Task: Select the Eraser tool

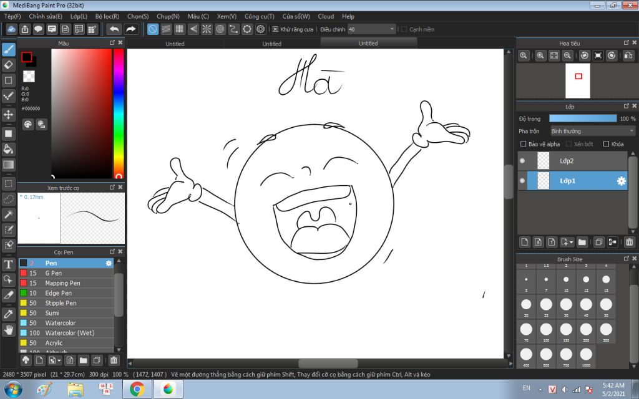Action: [9, 65]
